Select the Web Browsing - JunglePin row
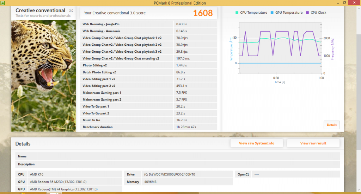The height and width of the screenshot is (194, 361). click(148, 24)
